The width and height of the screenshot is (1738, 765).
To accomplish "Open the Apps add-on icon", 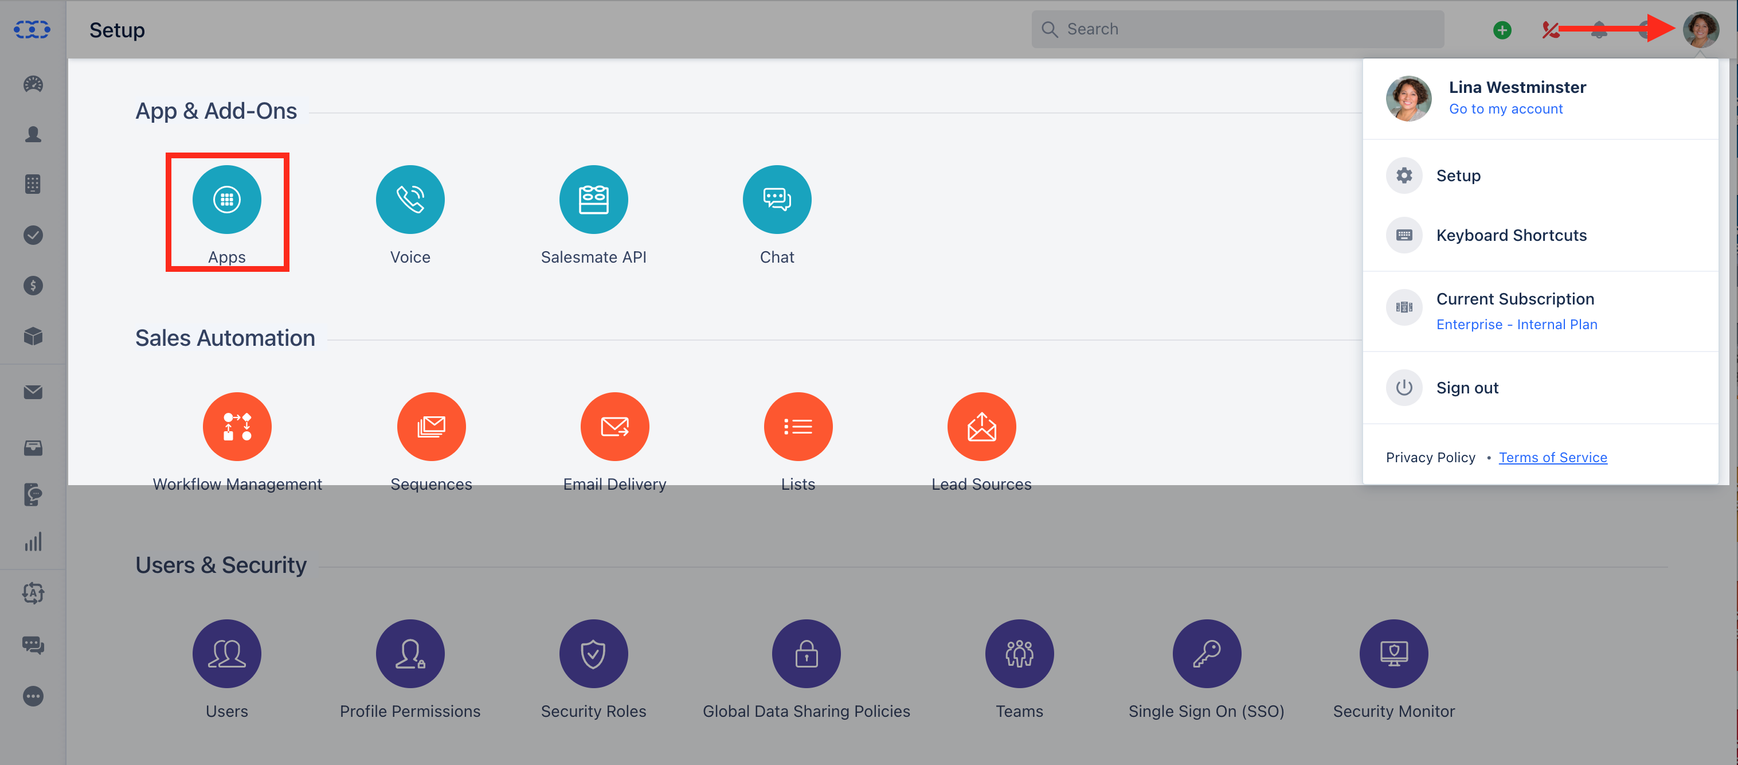I will click(x=226, y=200).
